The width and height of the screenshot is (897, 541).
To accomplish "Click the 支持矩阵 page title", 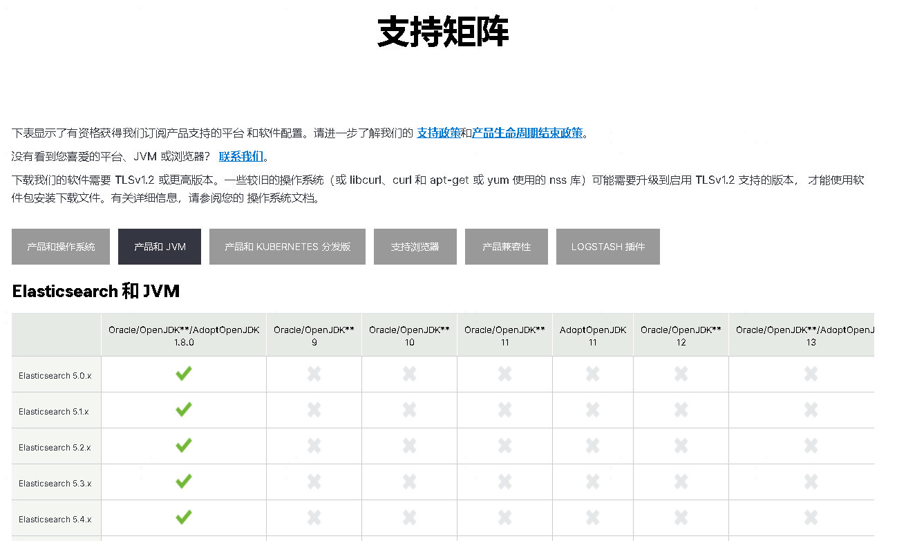I will (444, 31).
